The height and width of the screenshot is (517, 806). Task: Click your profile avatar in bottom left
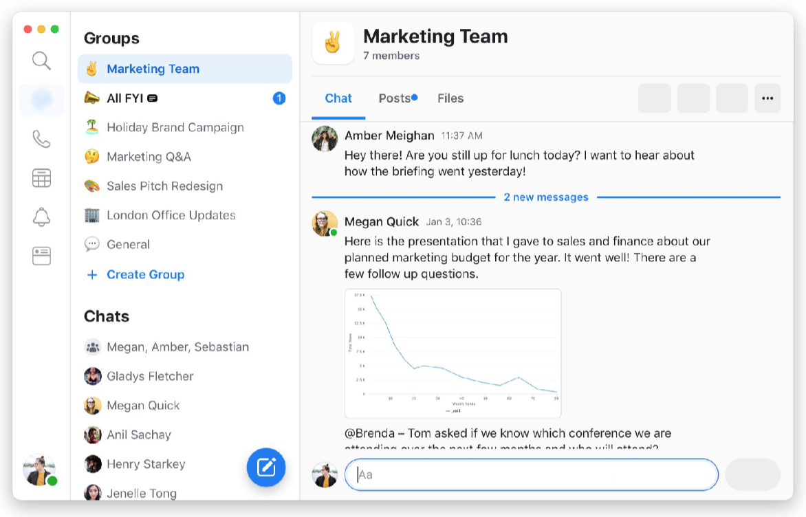(39, 470)
